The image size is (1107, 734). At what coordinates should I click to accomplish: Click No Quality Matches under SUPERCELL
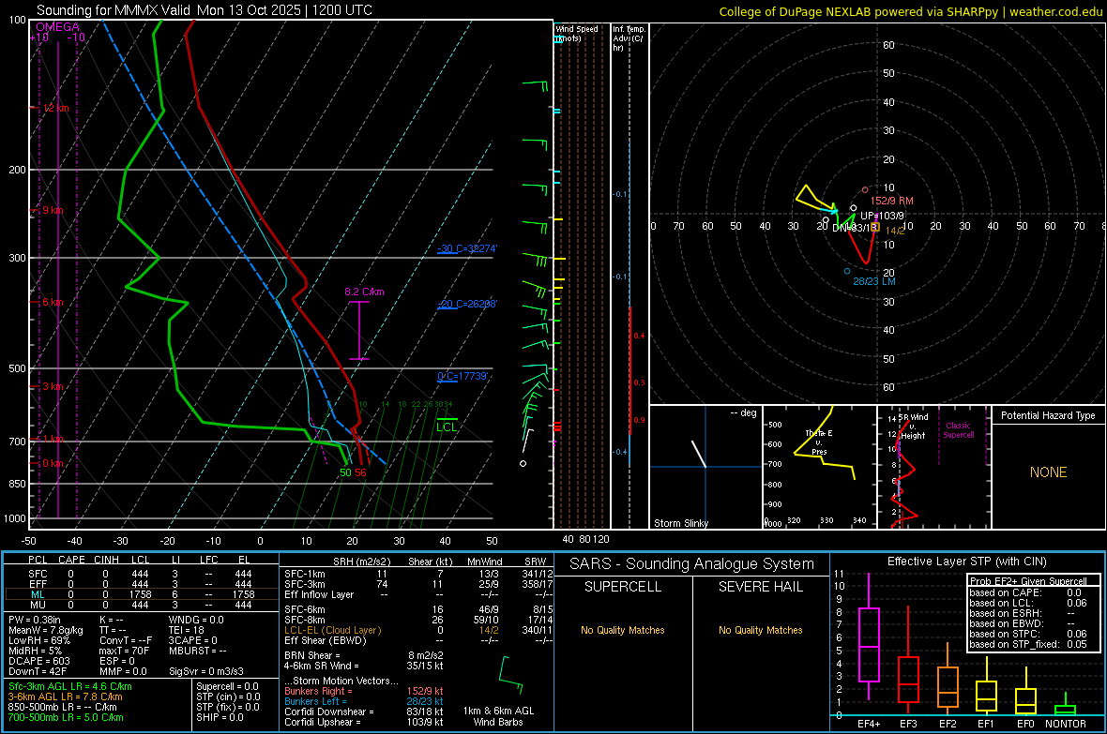pos(623,630)
